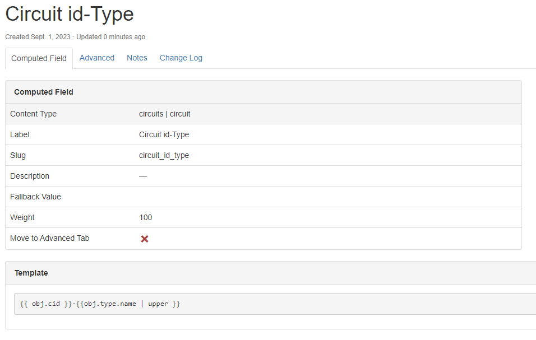Click the Weight row label

[x=22, y=217]
